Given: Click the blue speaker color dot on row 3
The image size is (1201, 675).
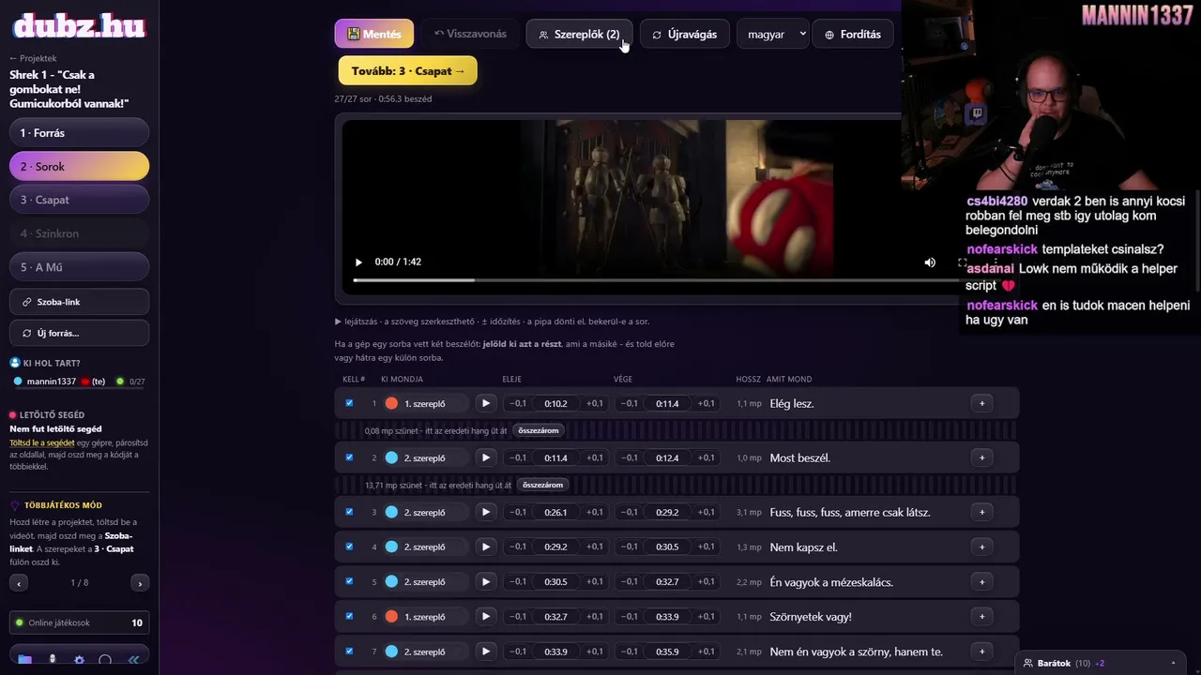Looking at the screenshot, I should click(x=391, y=512).
